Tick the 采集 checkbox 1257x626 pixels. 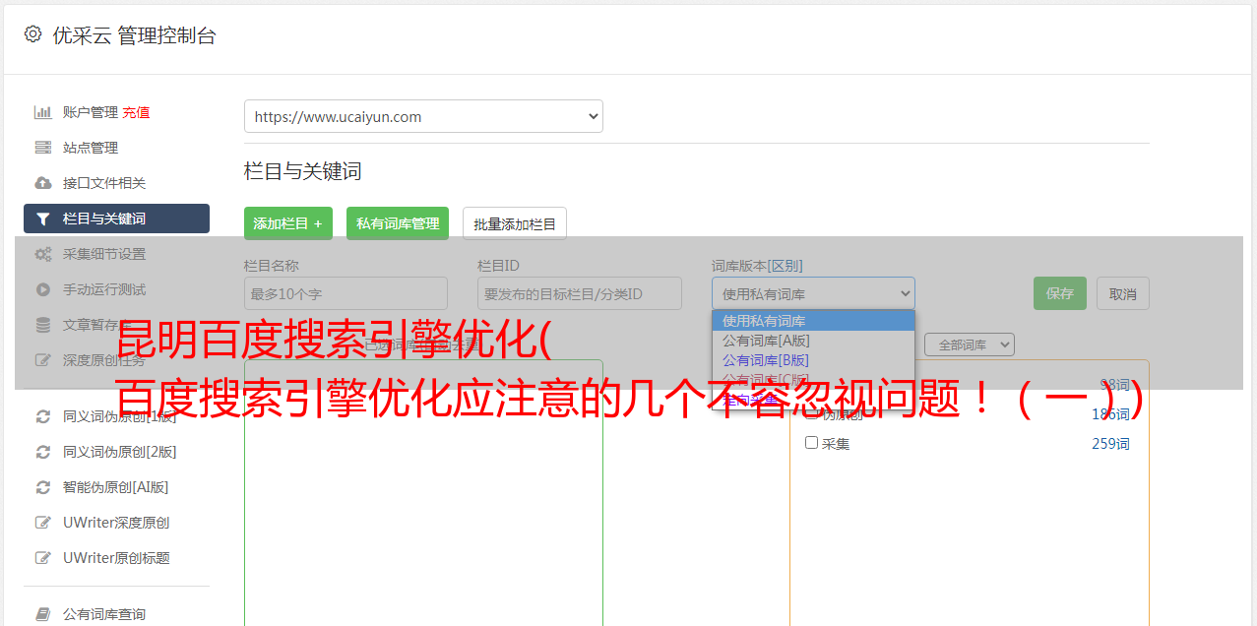tap(812, 443)
